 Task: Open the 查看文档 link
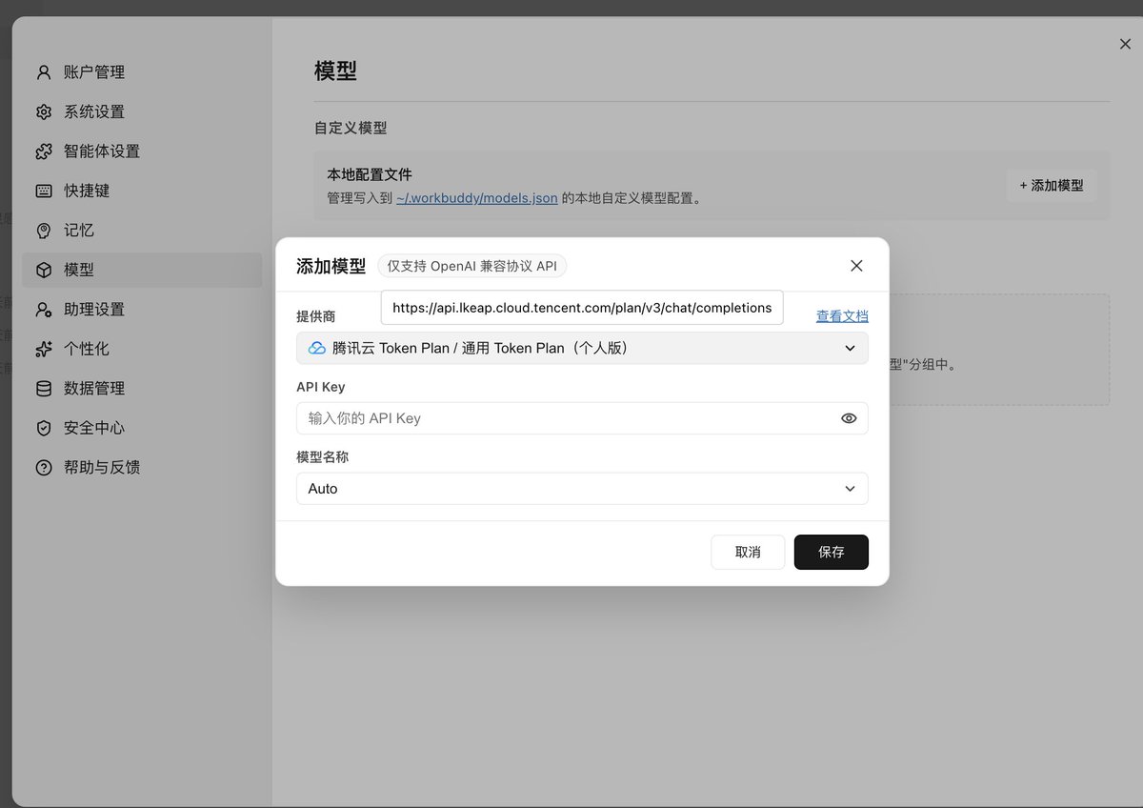pos(842,316)
